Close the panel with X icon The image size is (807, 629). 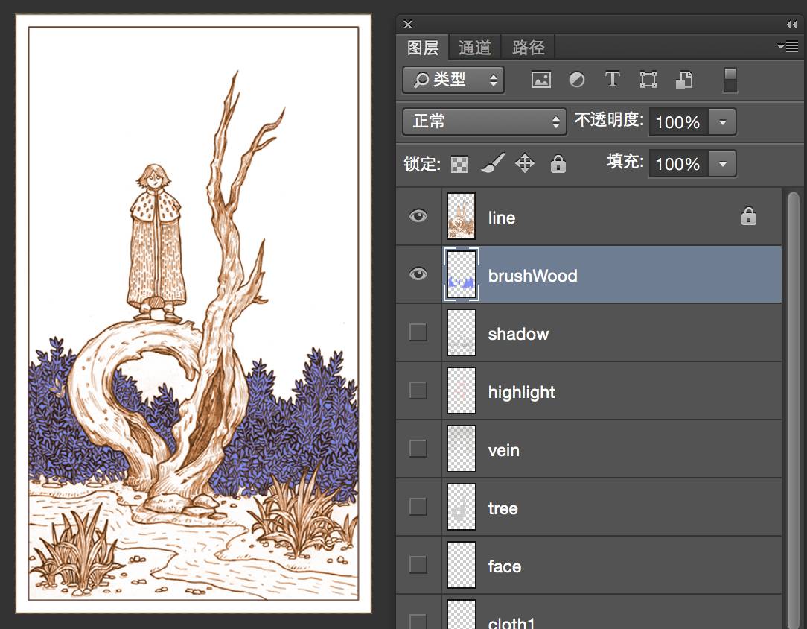pos(408,24)
